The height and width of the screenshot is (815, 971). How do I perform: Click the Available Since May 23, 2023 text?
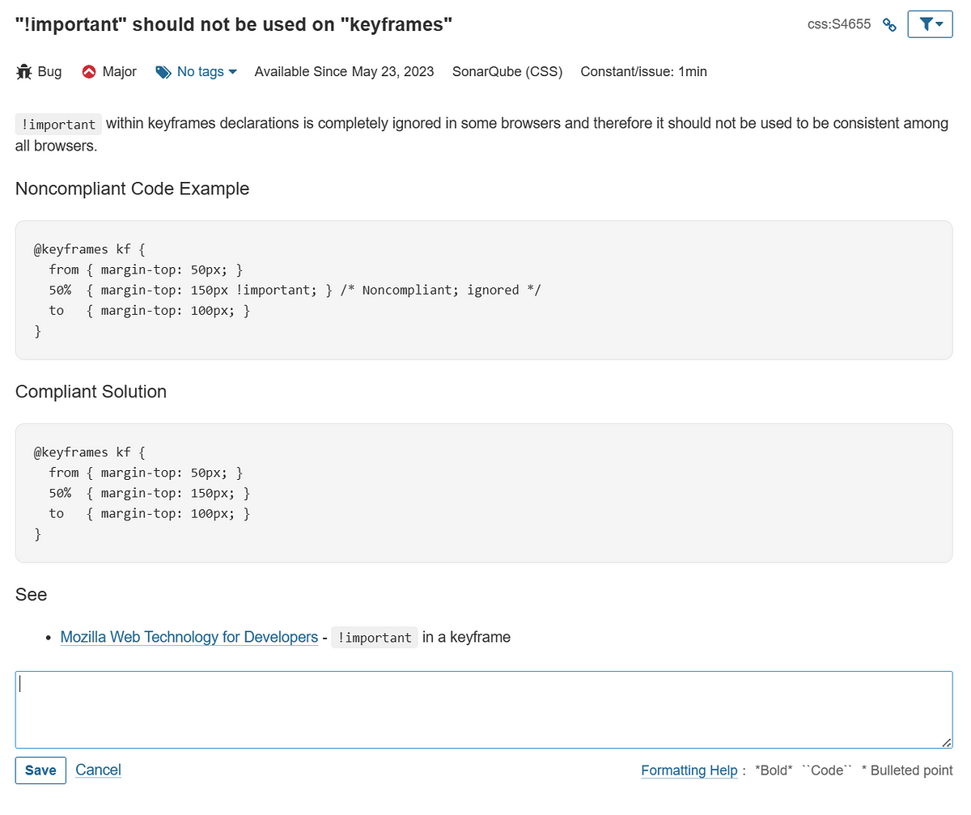point(344,72)
